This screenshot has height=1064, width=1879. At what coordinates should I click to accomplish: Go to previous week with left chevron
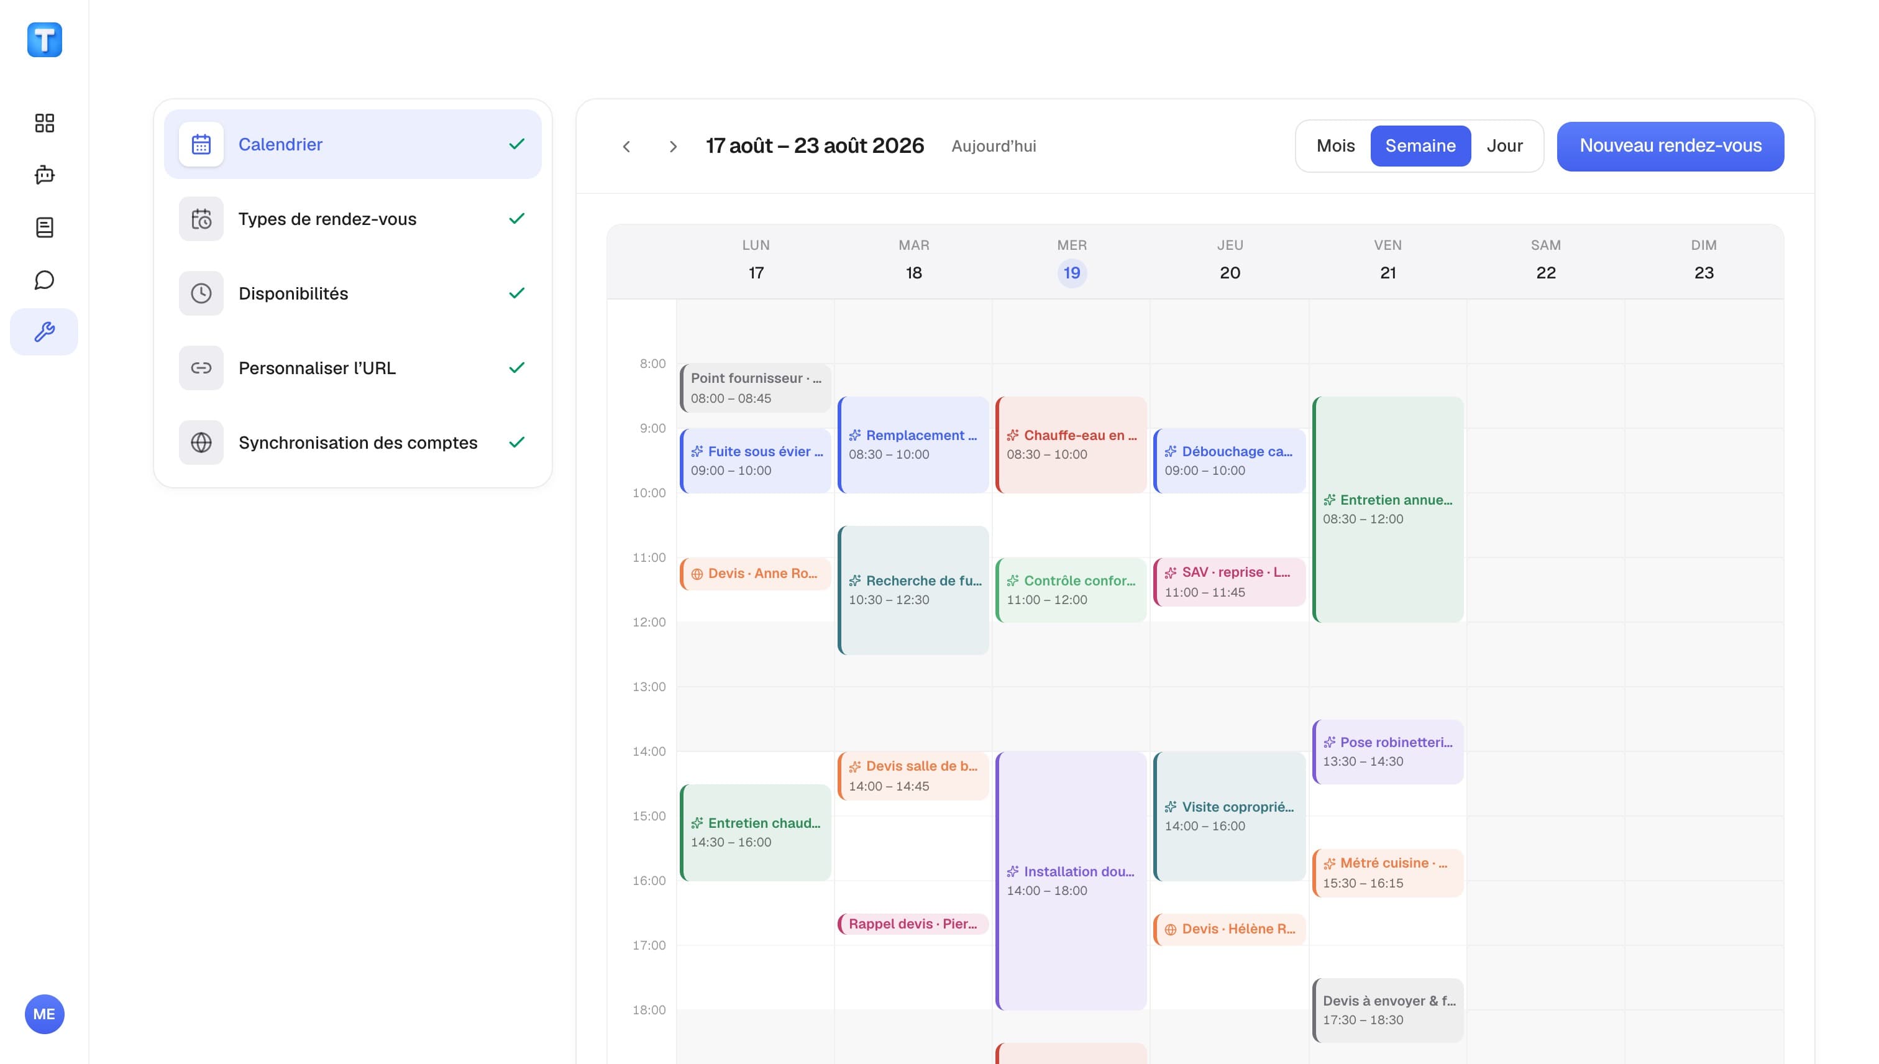(x=626, y=146)
